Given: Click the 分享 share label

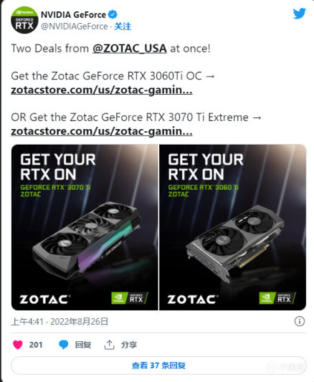Looking at the screenshot, I should tap(129, 345).
